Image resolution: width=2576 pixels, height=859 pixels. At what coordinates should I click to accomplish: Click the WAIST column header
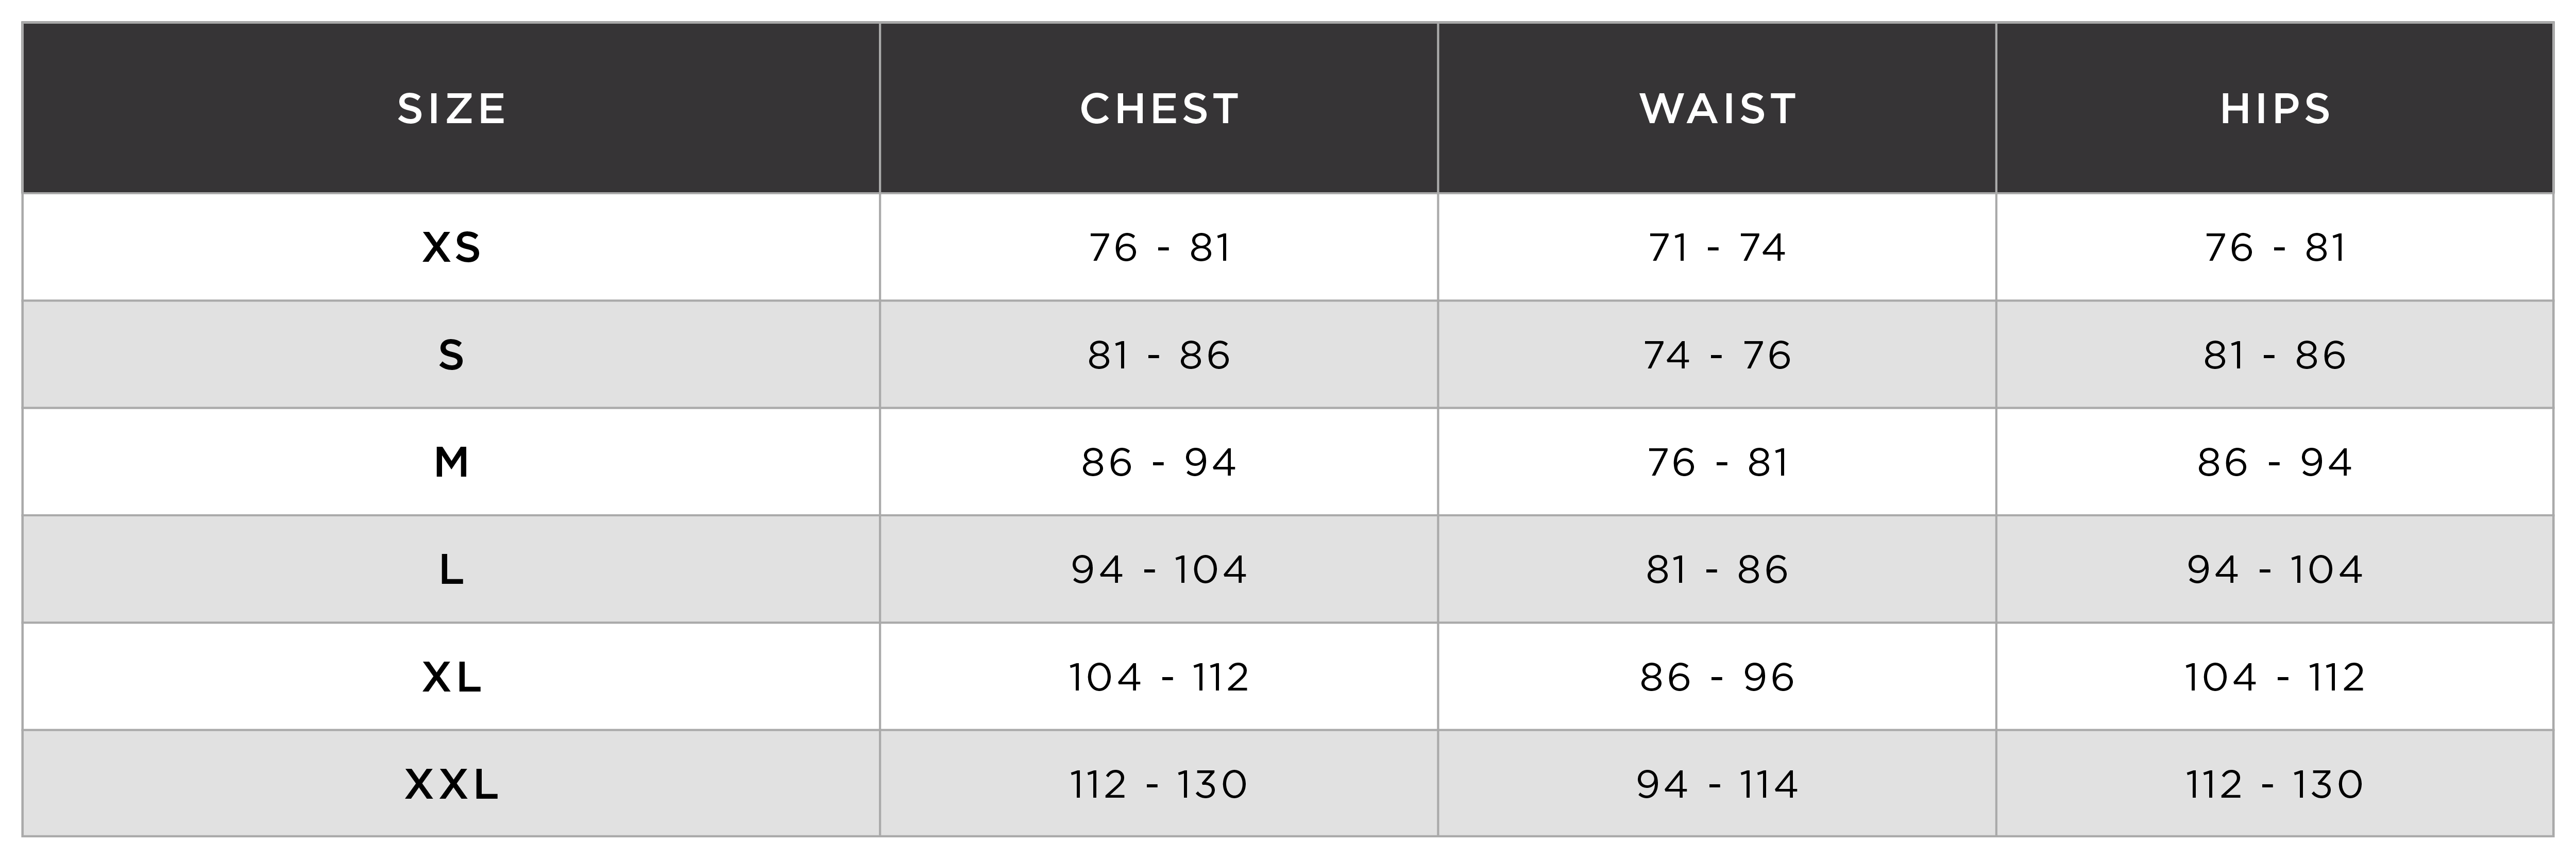[x=1717, y=108]
